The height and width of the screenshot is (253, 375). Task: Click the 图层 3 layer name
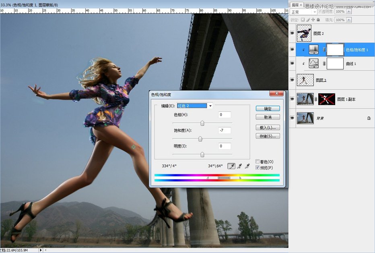point(321,80)
